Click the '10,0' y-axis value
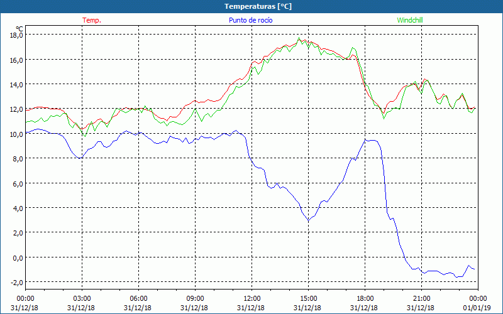 pos(16,134)
